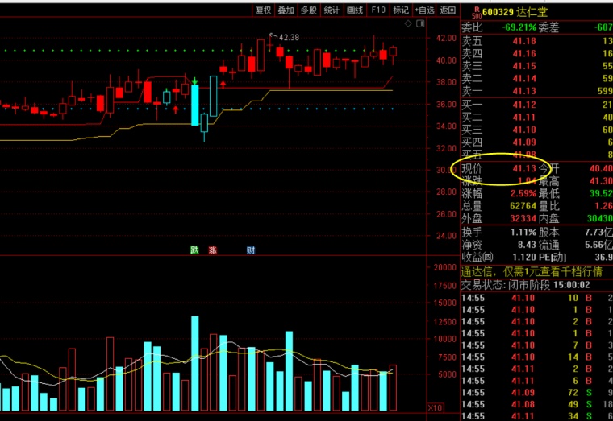Click the diamond icon above the chart
The height and width of the screenshot is (421, 613).
point(408,24)
